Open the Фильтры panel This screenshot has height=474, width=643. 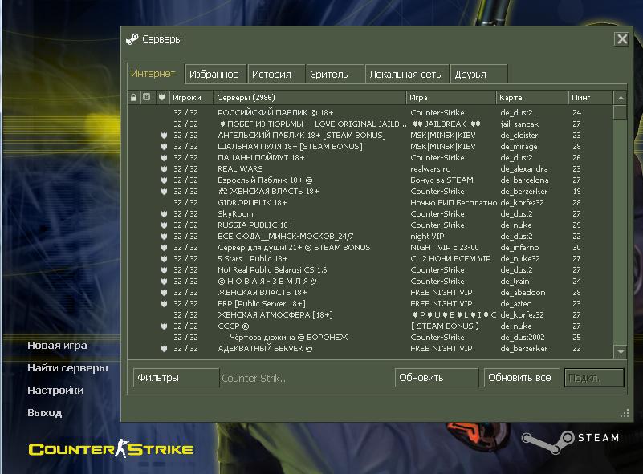(176, 377)
